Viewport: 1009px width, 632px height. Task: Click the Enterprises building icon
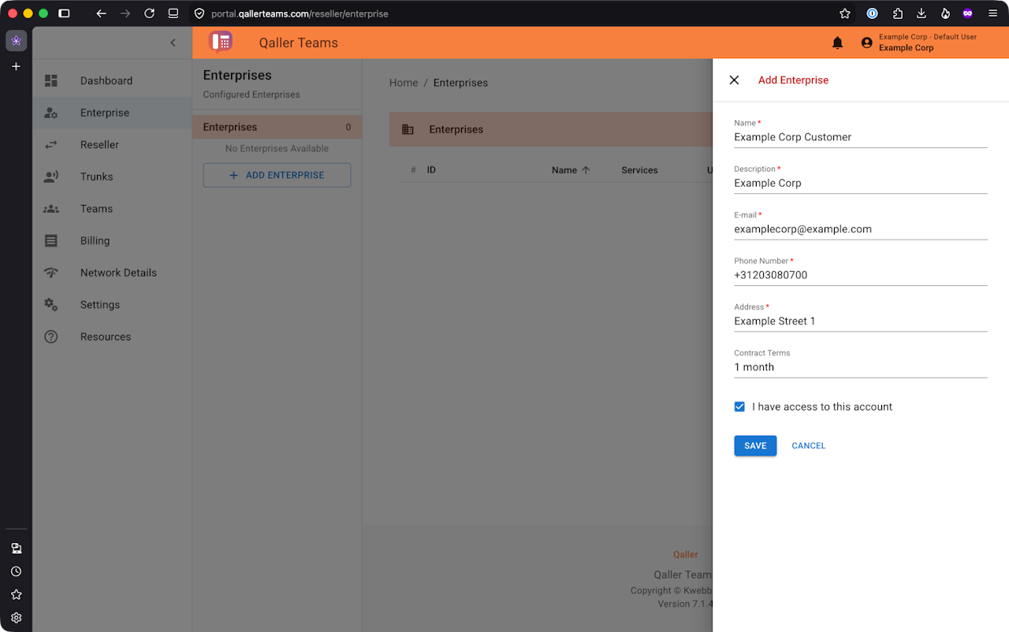click(408, 129)
